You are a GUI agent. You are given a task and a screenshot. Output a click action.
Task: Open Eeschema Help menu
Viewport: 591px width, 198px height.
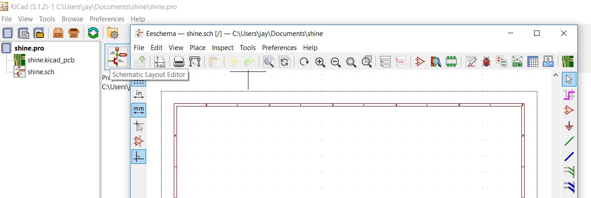coord(310,47)
